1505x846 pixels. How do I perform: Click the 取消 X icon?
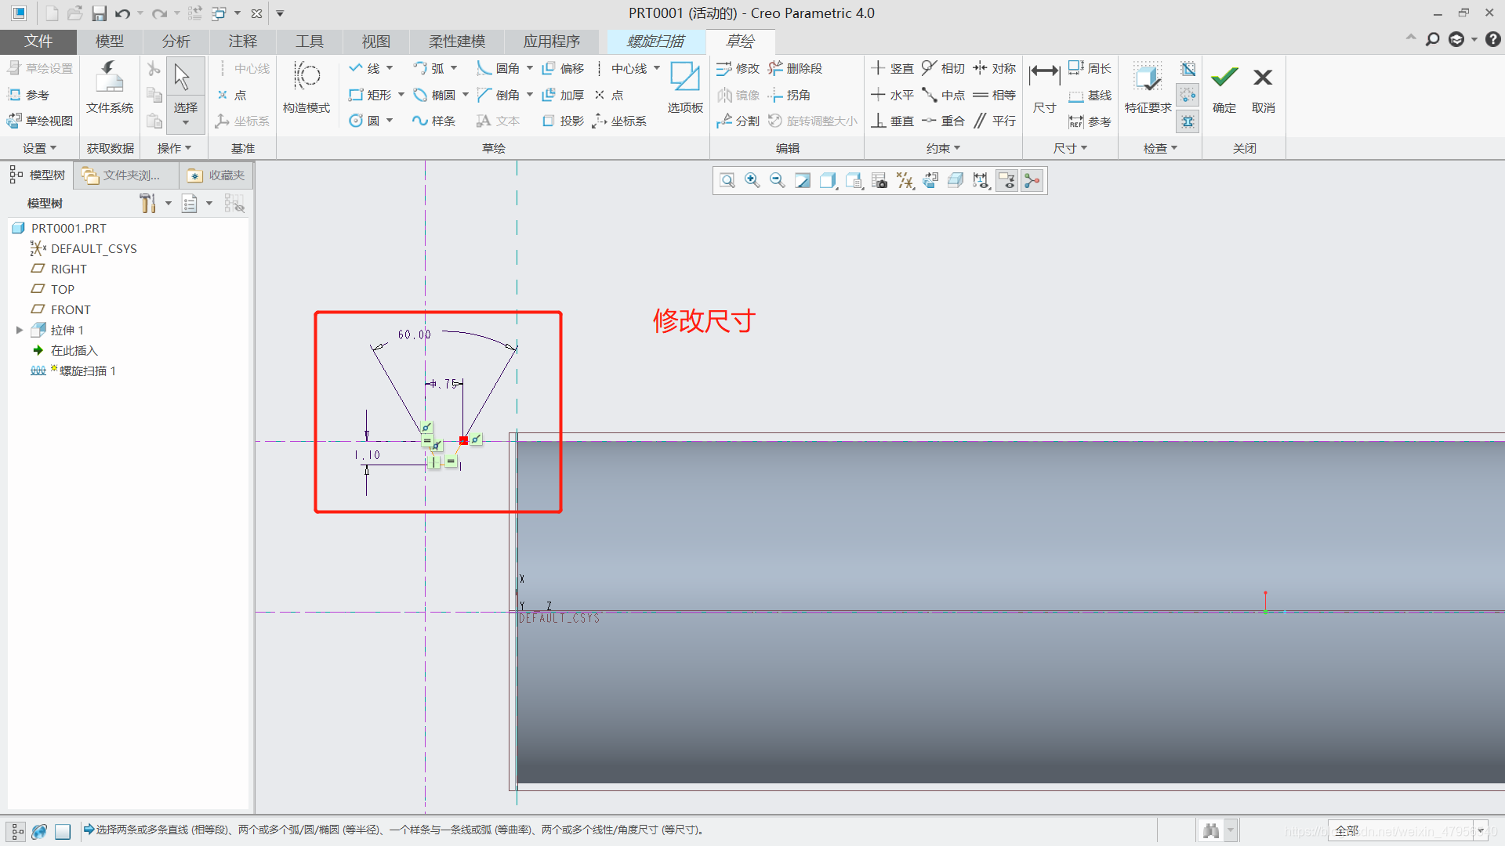pyautogui.click(x=1263, y=78)
